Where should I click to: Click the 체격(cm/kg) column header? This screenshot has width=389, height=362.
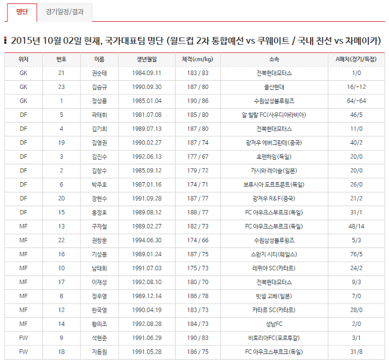(x=198, y=60)
